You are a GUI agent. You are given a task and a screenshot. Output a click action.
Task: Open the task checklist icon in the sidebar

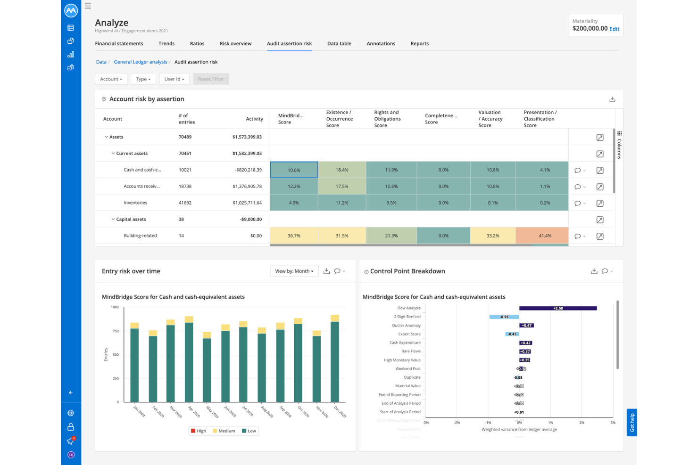[71, 67]
